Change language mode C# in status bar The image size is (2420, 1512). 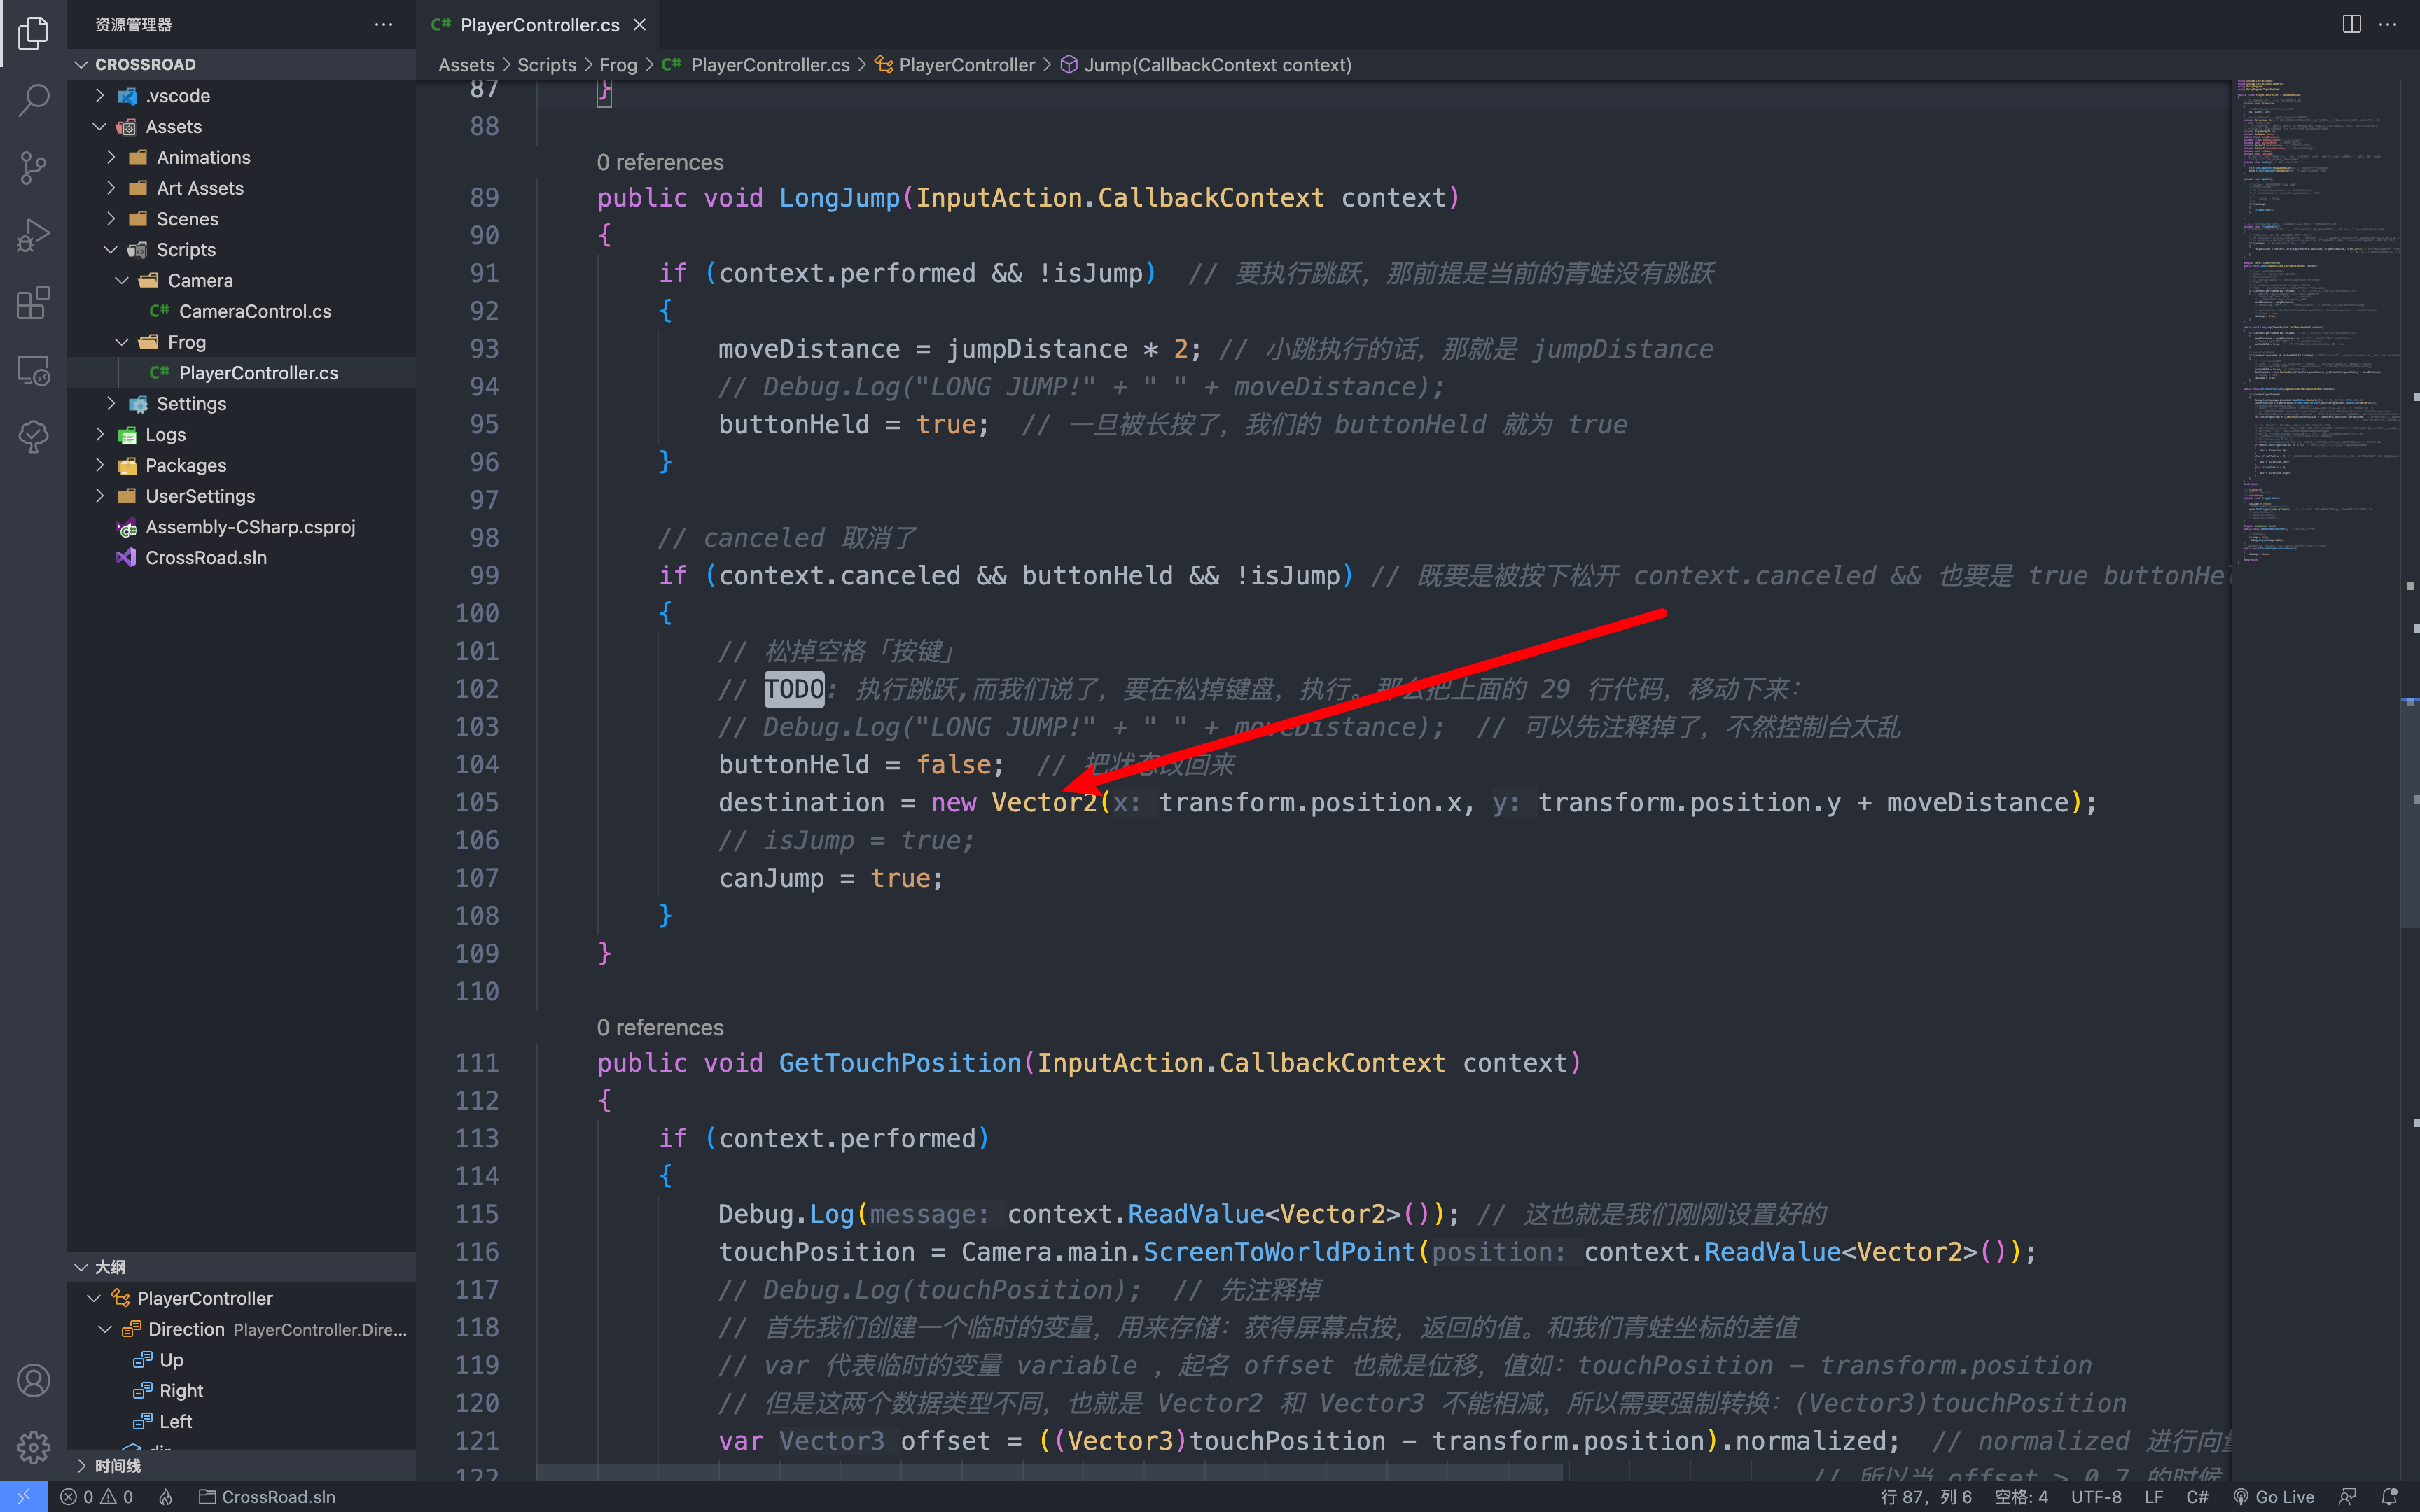[2197, 1497]
